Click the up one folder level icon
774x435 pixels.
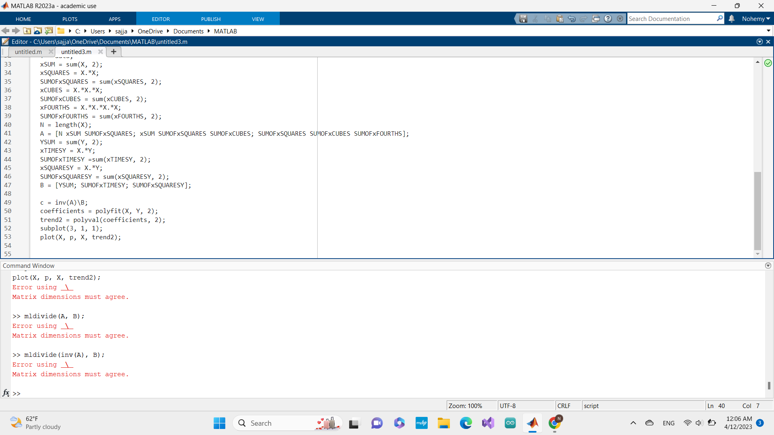click(27, 31)
